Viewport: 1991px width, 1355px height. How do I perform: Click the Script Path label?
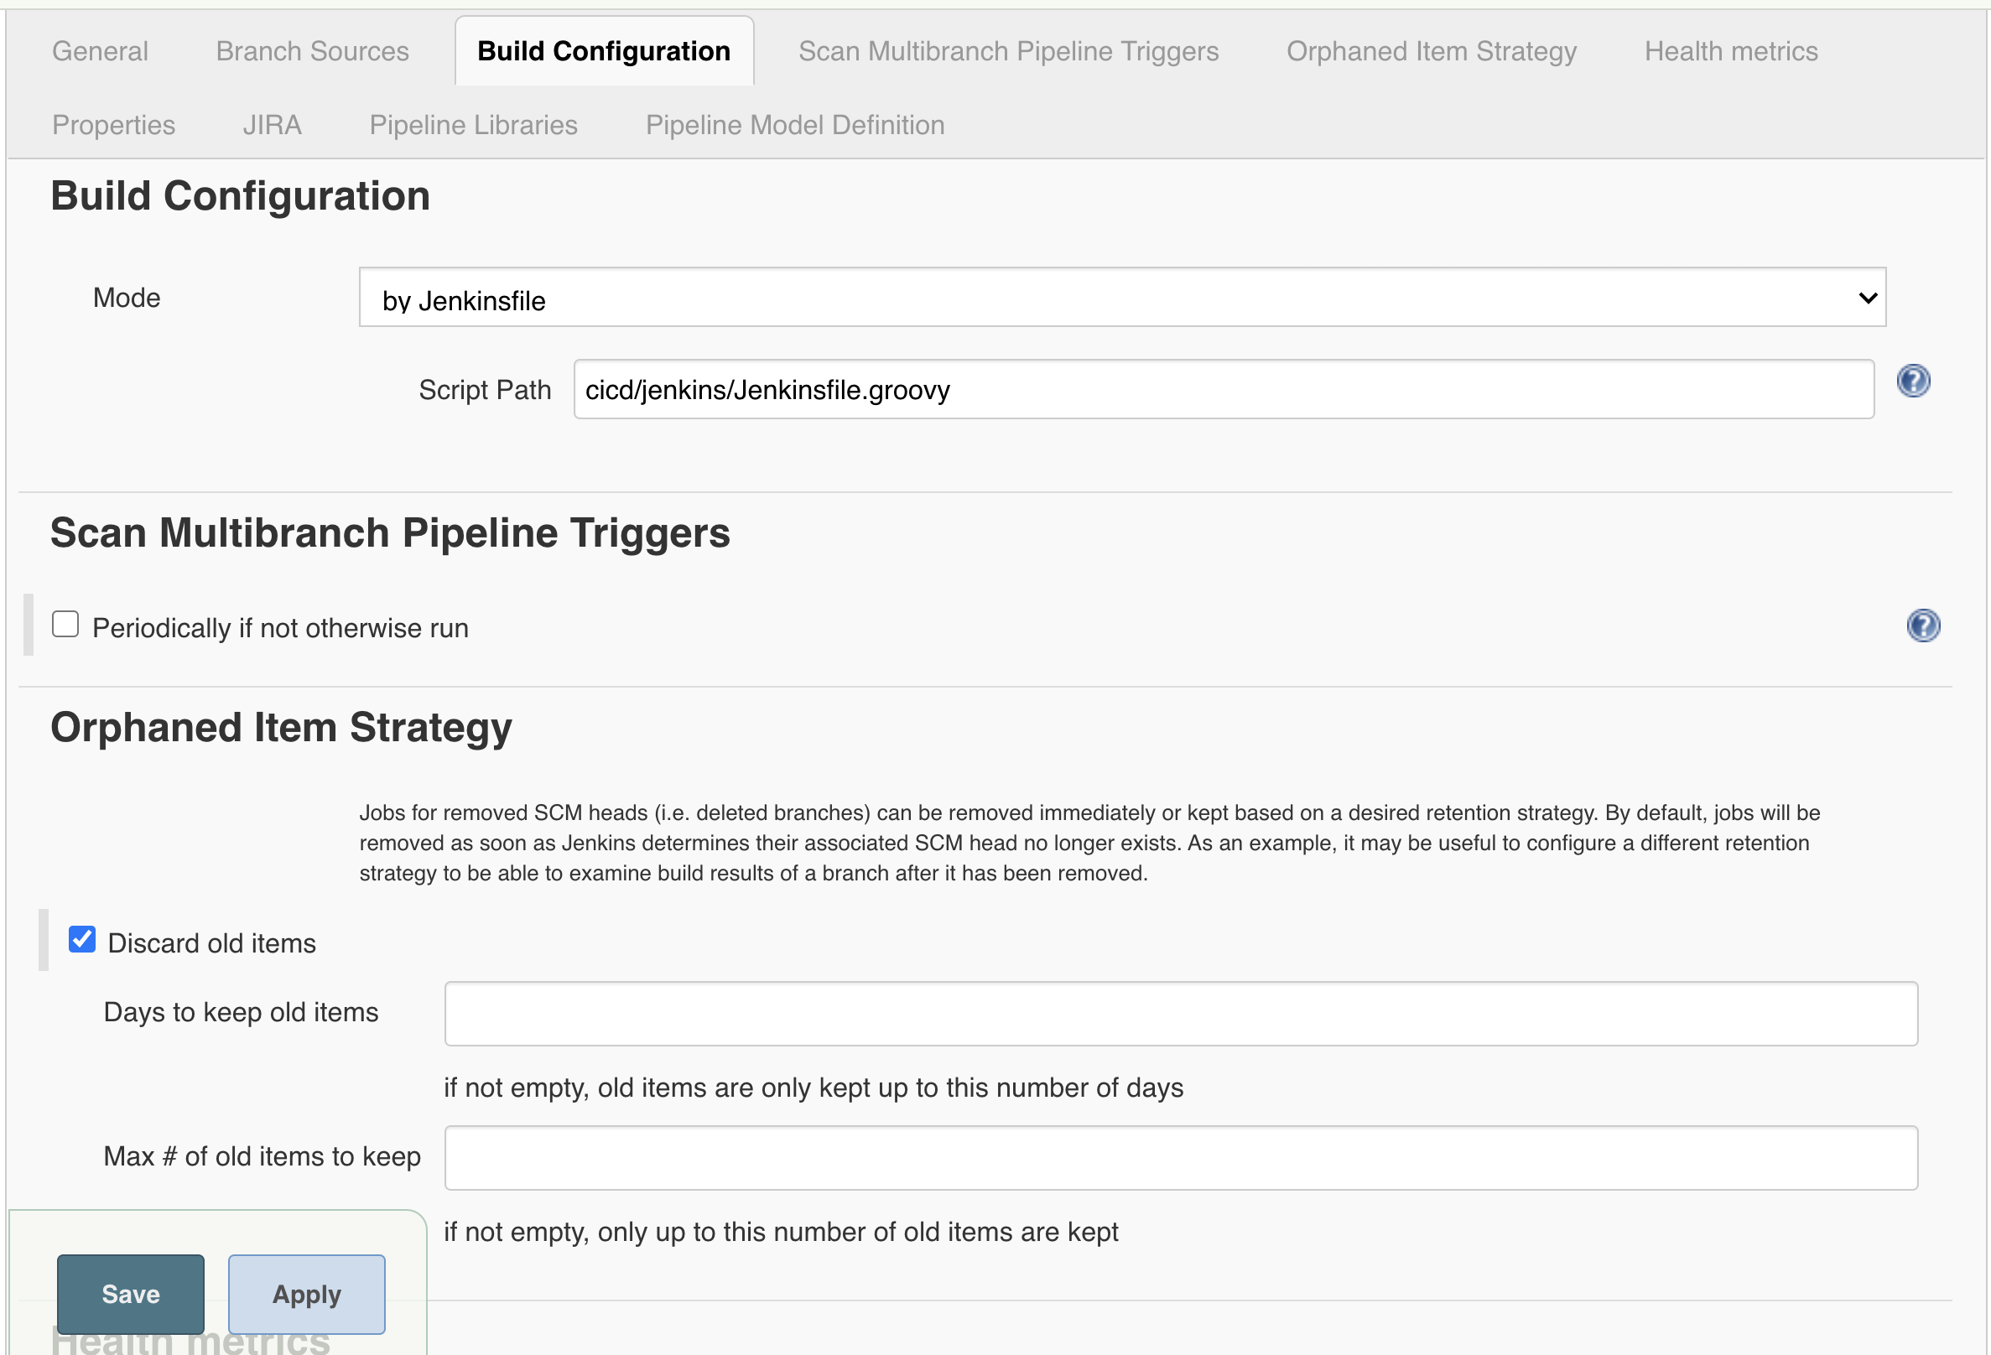[x=485, y=390]
